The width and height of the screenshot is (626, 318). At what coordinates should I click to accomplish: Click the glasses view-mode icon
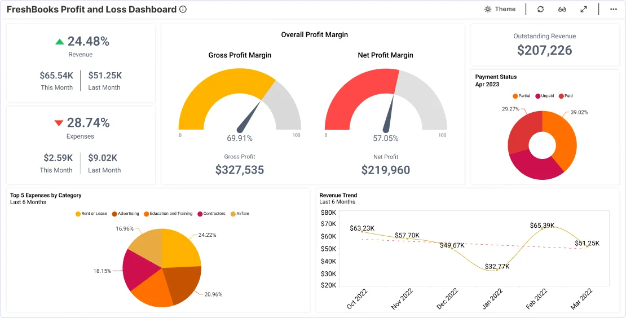coord(562,9)
